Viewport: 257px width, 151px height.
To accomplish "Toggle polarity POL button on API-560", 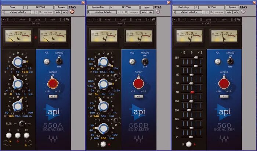I will (218, 62).
